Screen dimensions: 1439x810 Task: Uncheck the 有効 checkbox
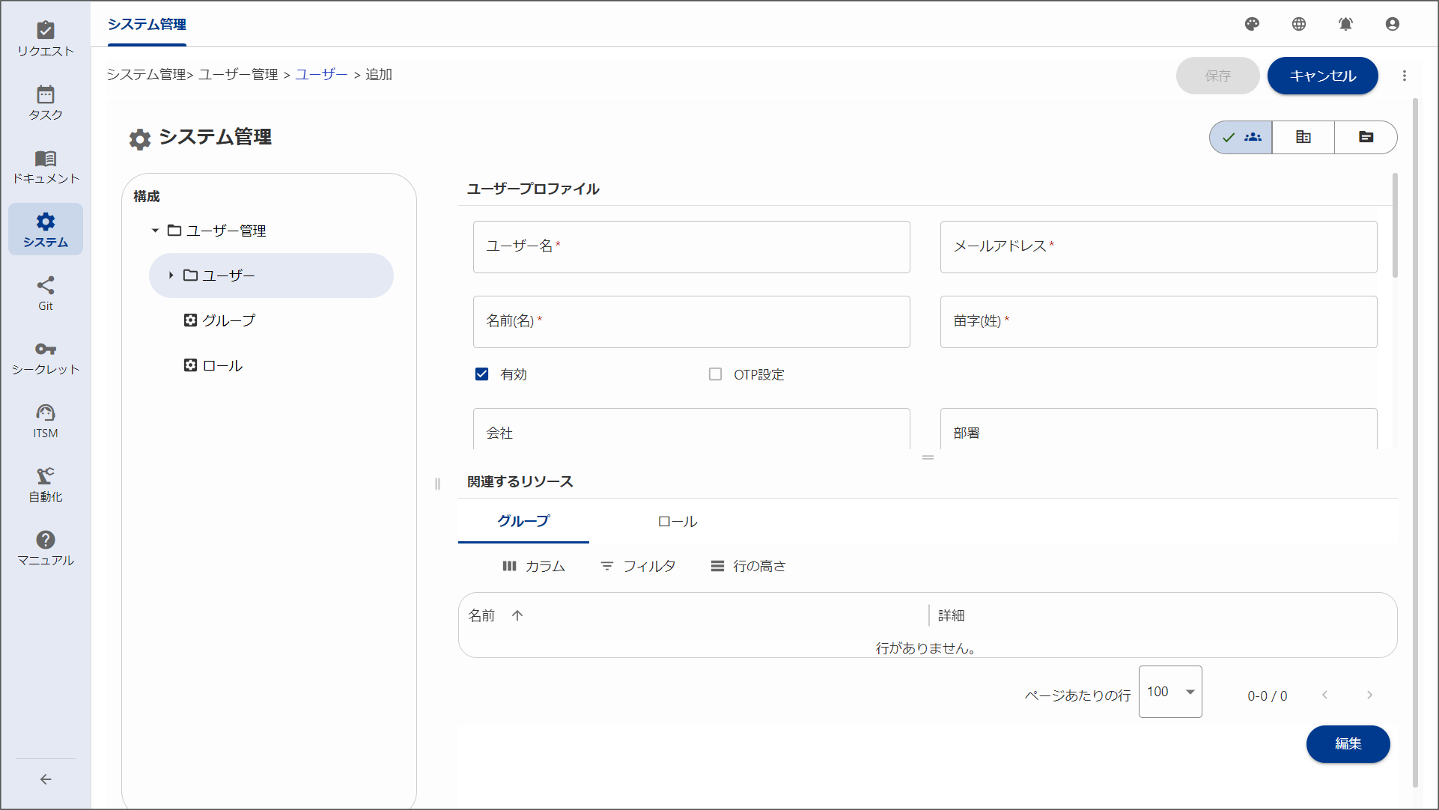point(482,374)
